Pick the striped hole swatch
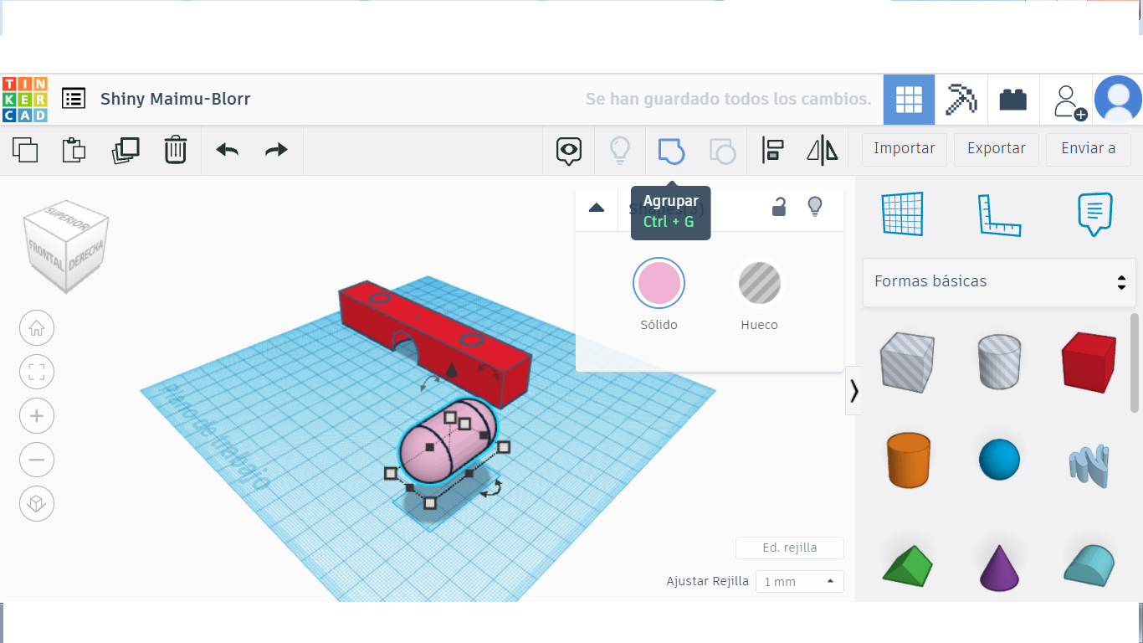This screenshot has width=1143, height=643. (760, 283)
